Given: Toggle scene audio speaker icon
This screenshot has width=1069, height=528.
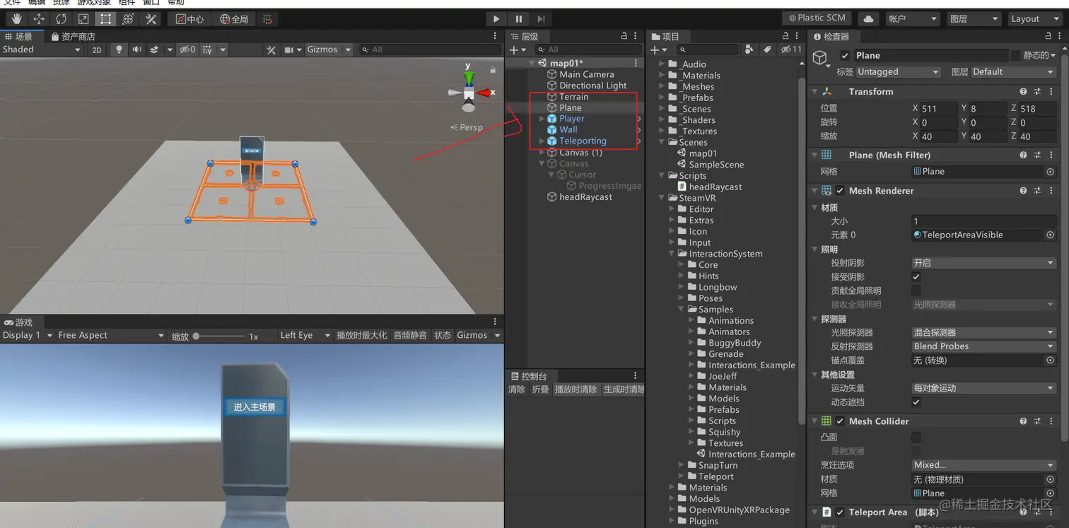Looking at the screenshot, I should tap(136, 49).
